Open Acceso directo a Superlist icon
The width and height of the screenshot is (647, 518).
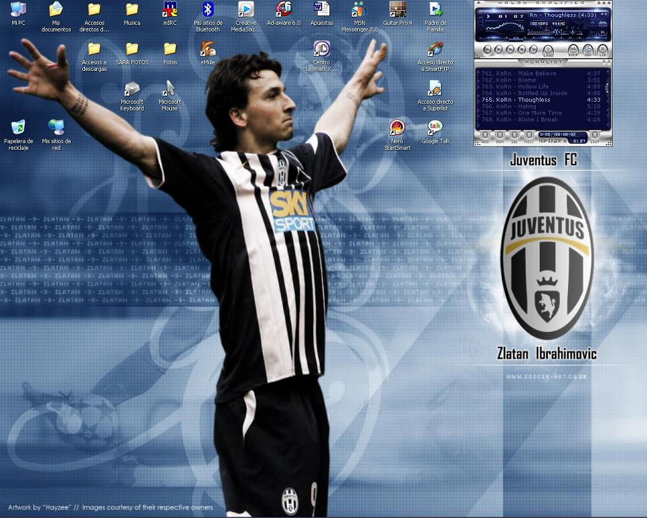435,96
